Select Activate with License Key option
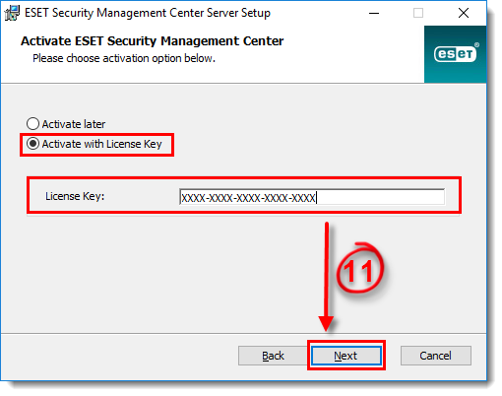Screen dimensions: 502x396 [94, 144]
